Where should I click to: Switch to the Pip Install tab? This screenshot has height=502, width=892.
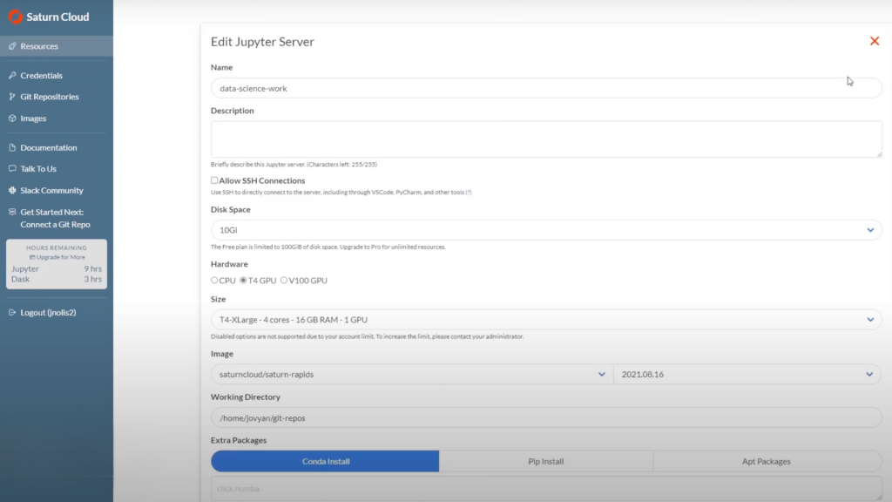coord(546,461)
